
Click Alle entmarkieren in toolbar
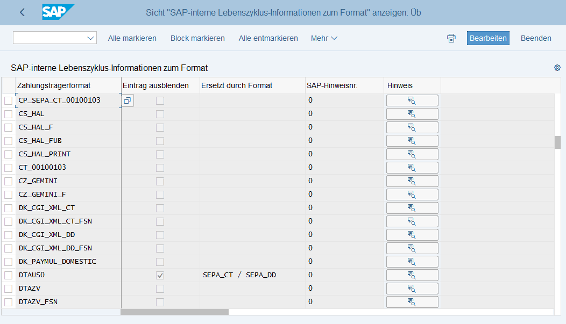[268, 38]
